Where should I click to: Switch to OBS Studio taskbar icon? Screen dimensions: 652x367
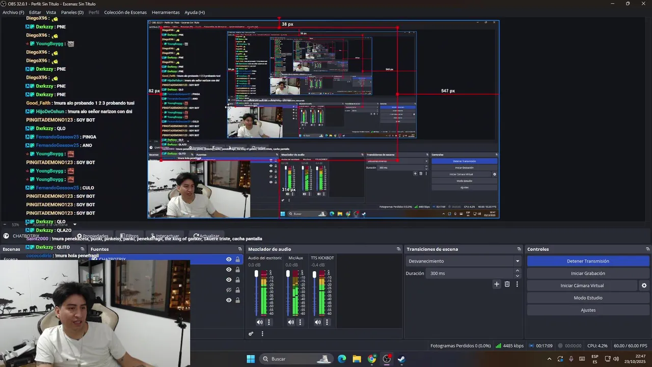click(387, 359)
